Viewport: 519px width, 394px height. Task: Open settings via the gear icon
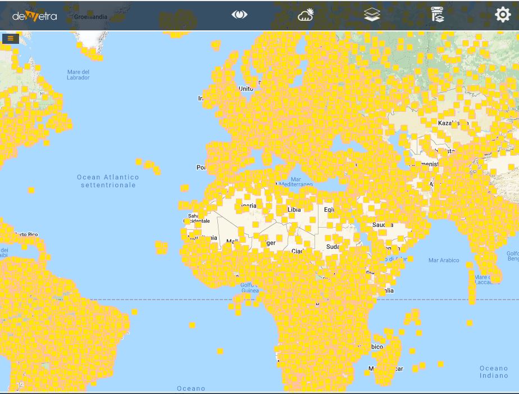(503, 15)
